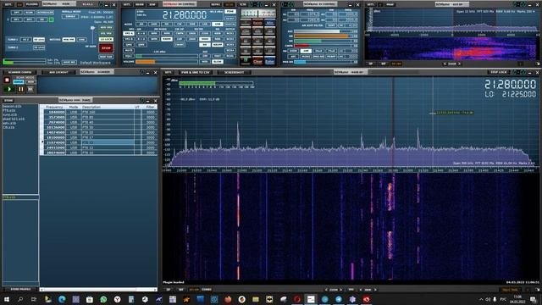Select the FT8 40 memory row
542x305 pixels.
pos(98,122)
